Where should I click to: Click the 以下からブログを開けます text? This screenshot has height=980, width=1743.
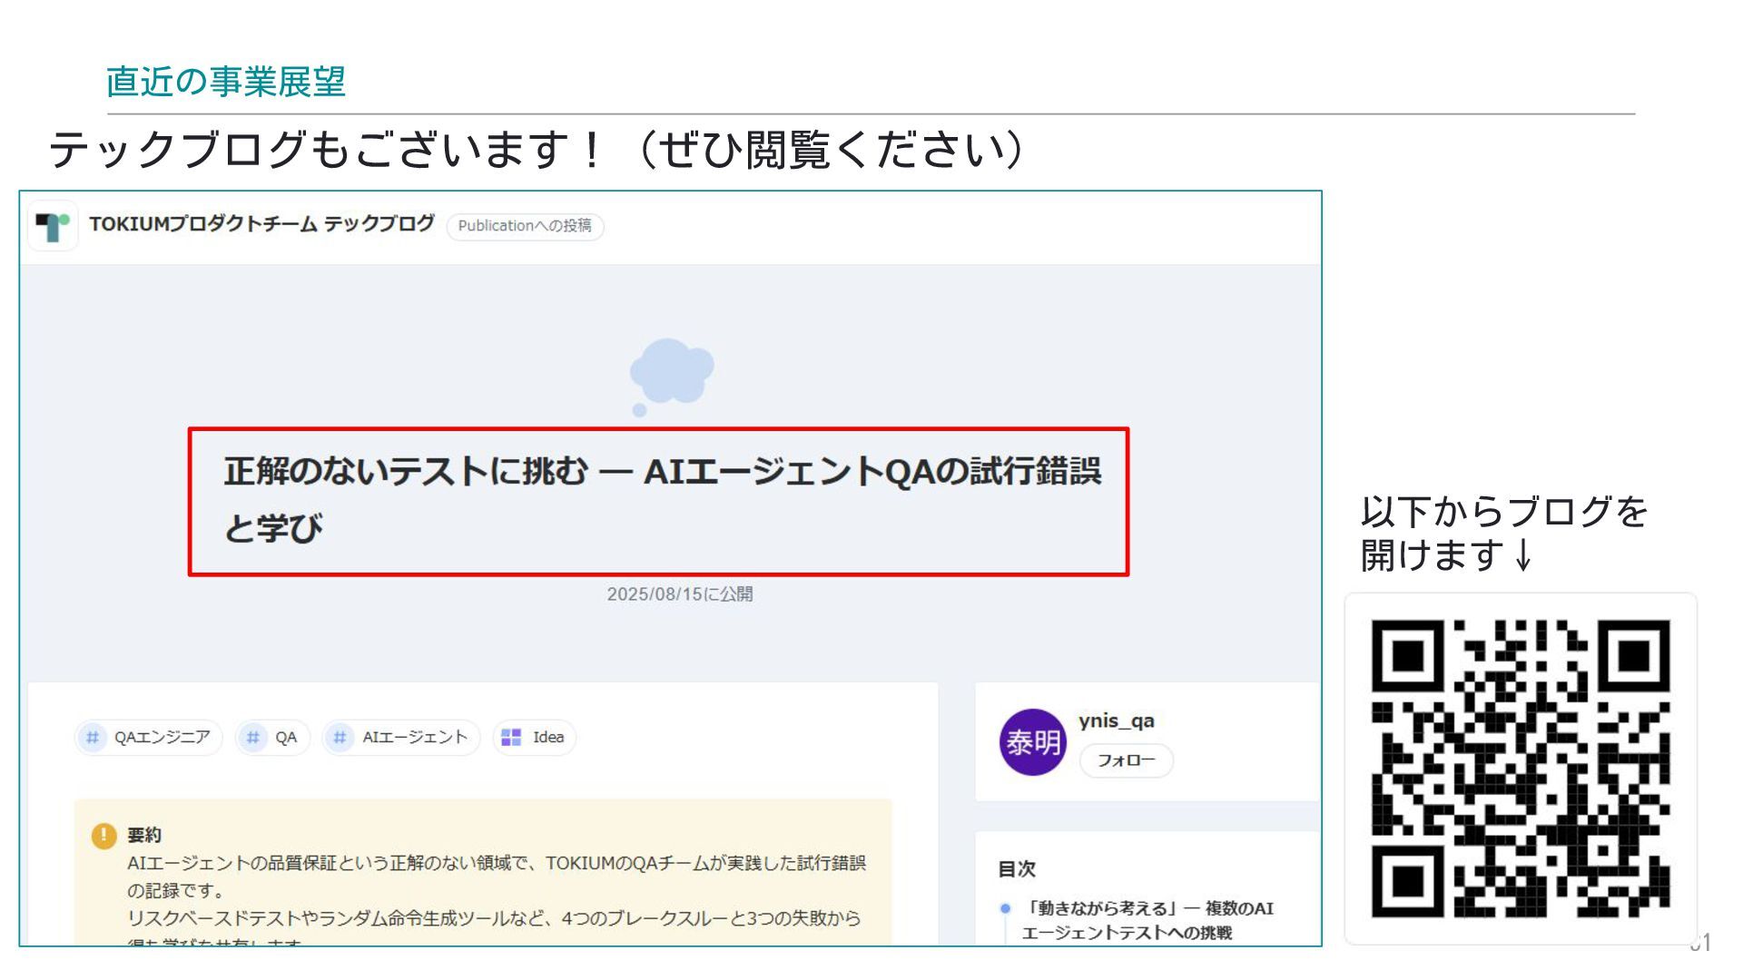pos(1503,534)
